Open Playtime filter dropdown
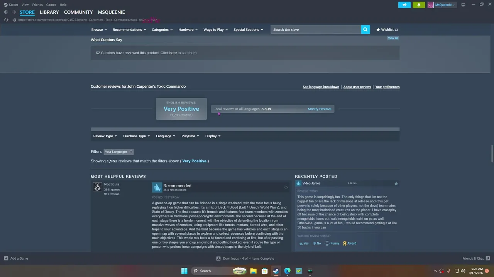Viewport: 494px width, 277px height. 190,136
